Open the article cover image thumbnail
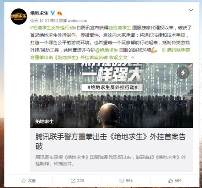The image size is (202, 188). click(x=112, y=95)
